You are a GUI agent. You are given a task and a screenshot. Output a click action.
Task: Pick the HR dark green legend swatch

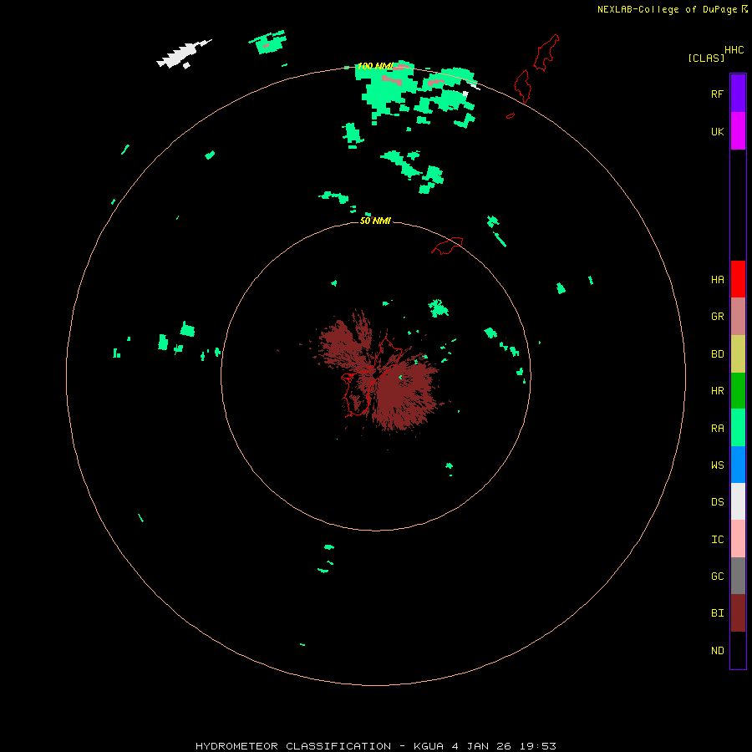738,391
